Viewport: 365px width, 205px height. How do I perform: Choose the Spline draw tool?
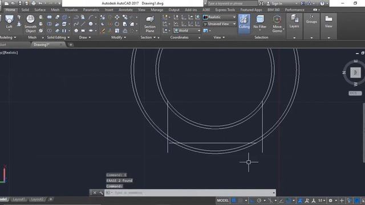point(76,24)
